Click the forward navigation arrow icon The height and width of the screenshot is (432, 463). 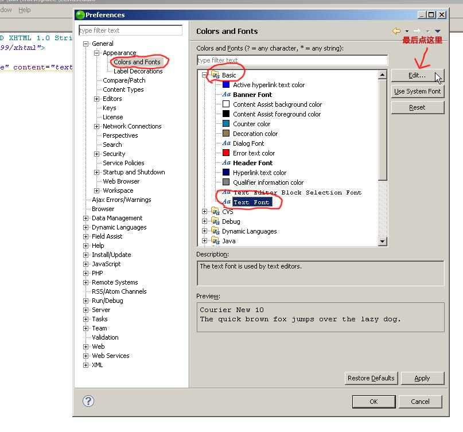417,31
